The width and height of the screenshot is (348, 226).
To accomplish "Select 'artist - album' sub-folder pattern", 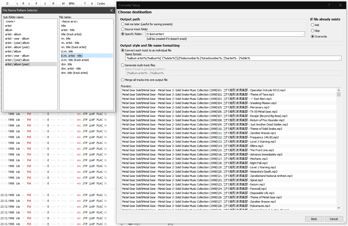I will [x=30, y=34].
